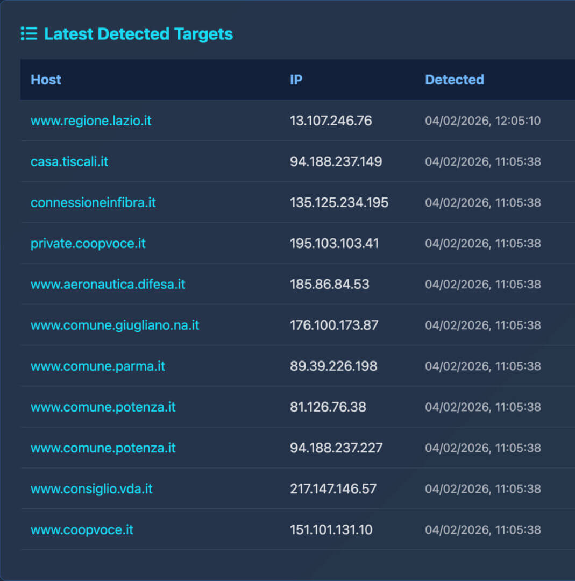Click the Host column header

point(46,80)
